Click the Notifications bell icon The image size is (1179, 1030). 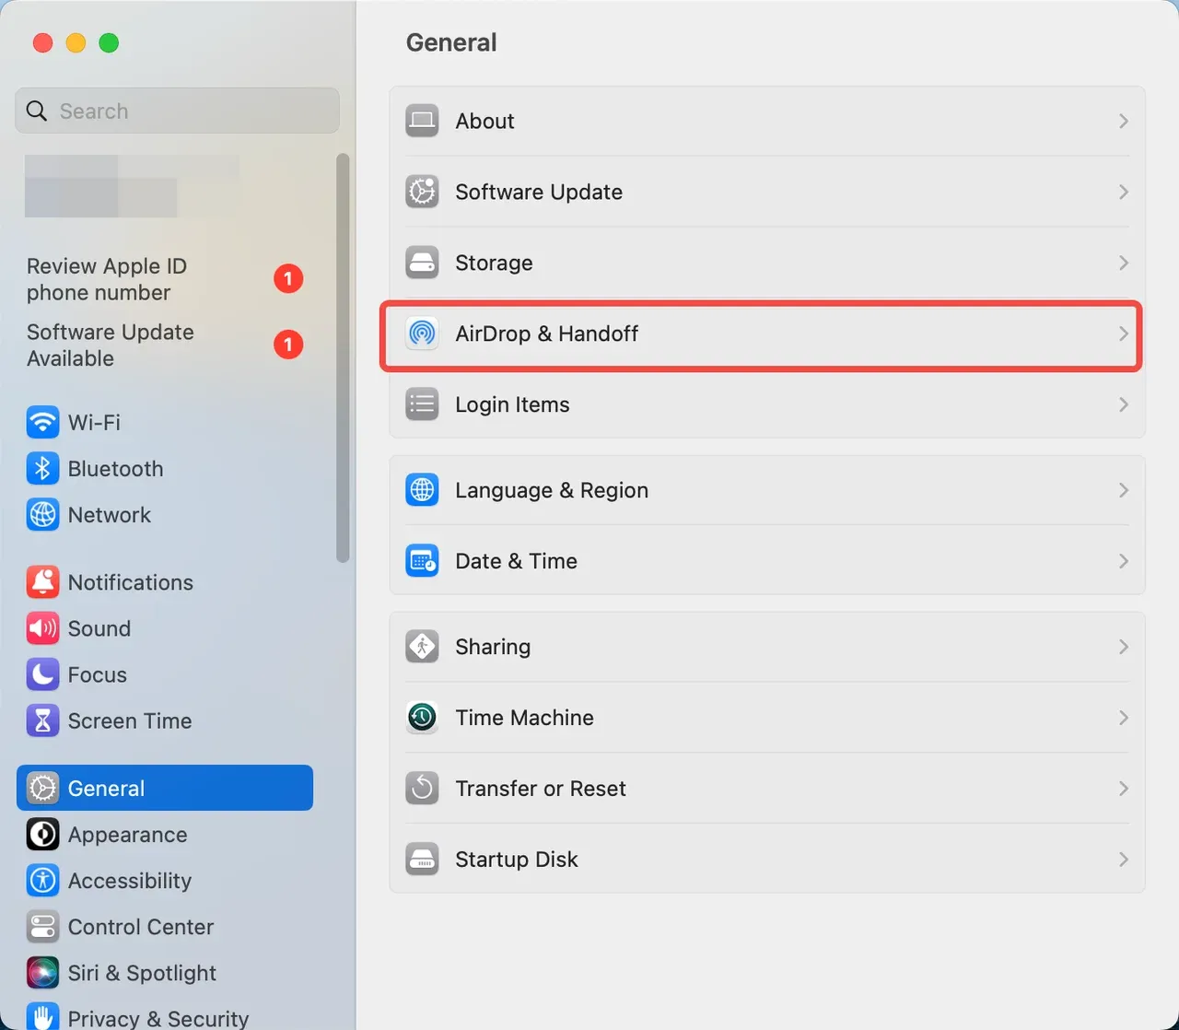coord(42,582)
